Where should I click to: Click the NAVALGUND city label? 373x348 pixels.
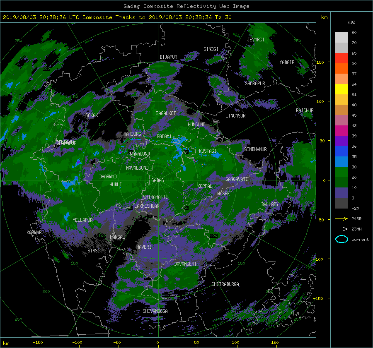click(x=137, y=168)
